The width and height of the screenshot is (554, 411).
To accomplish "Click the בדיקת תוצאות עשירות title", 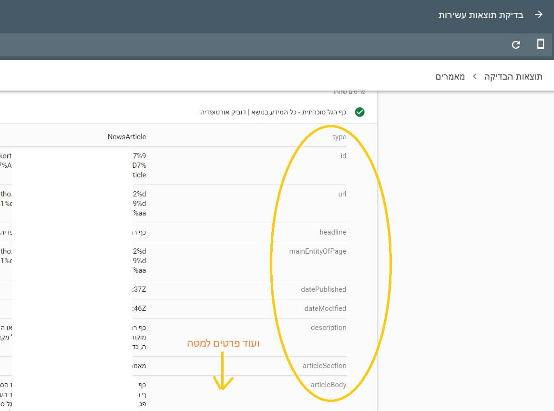I will [x=481, y=15].
